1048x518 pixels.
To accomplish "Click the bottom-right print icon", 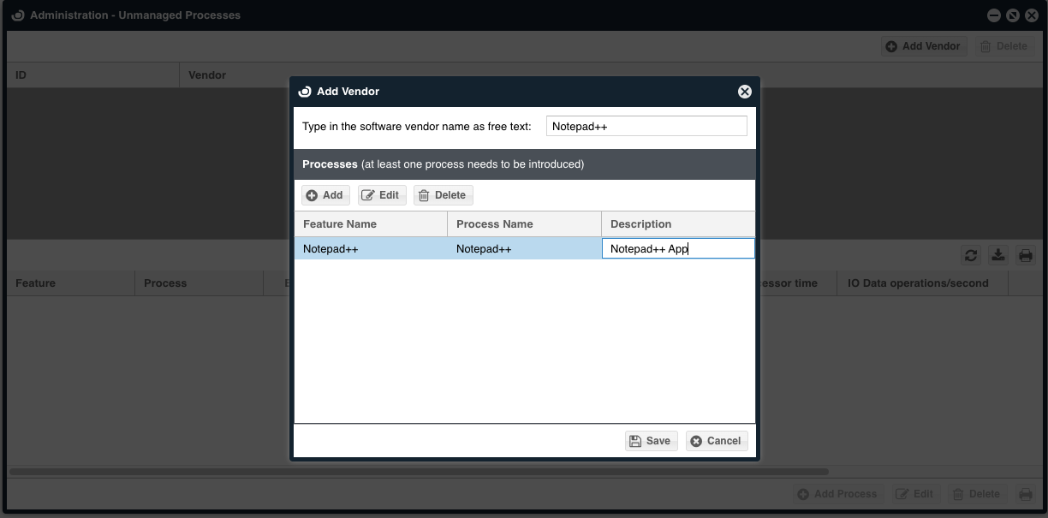I will (1025, 494).
